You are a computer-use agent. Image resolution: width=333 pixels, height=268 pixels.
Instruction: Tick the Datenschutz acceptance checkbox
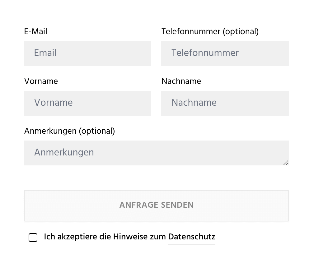[x=33, y=238]
